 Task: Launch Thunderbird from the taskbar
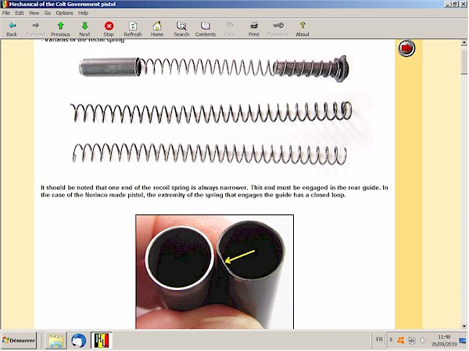pyautogui.click(x=79, y=340)
